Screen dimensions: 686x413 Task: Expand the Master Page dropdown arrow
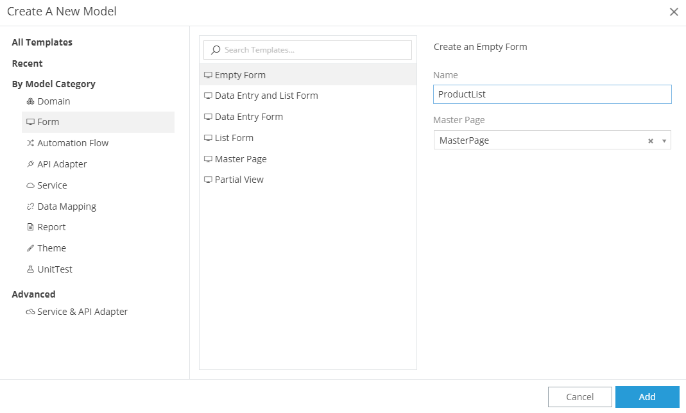[x=664, y=141]
